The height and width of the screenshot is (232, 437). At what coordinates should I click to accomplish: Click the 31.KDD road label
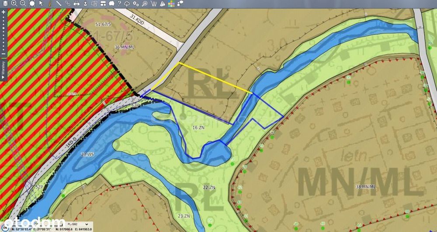point(137,20)
